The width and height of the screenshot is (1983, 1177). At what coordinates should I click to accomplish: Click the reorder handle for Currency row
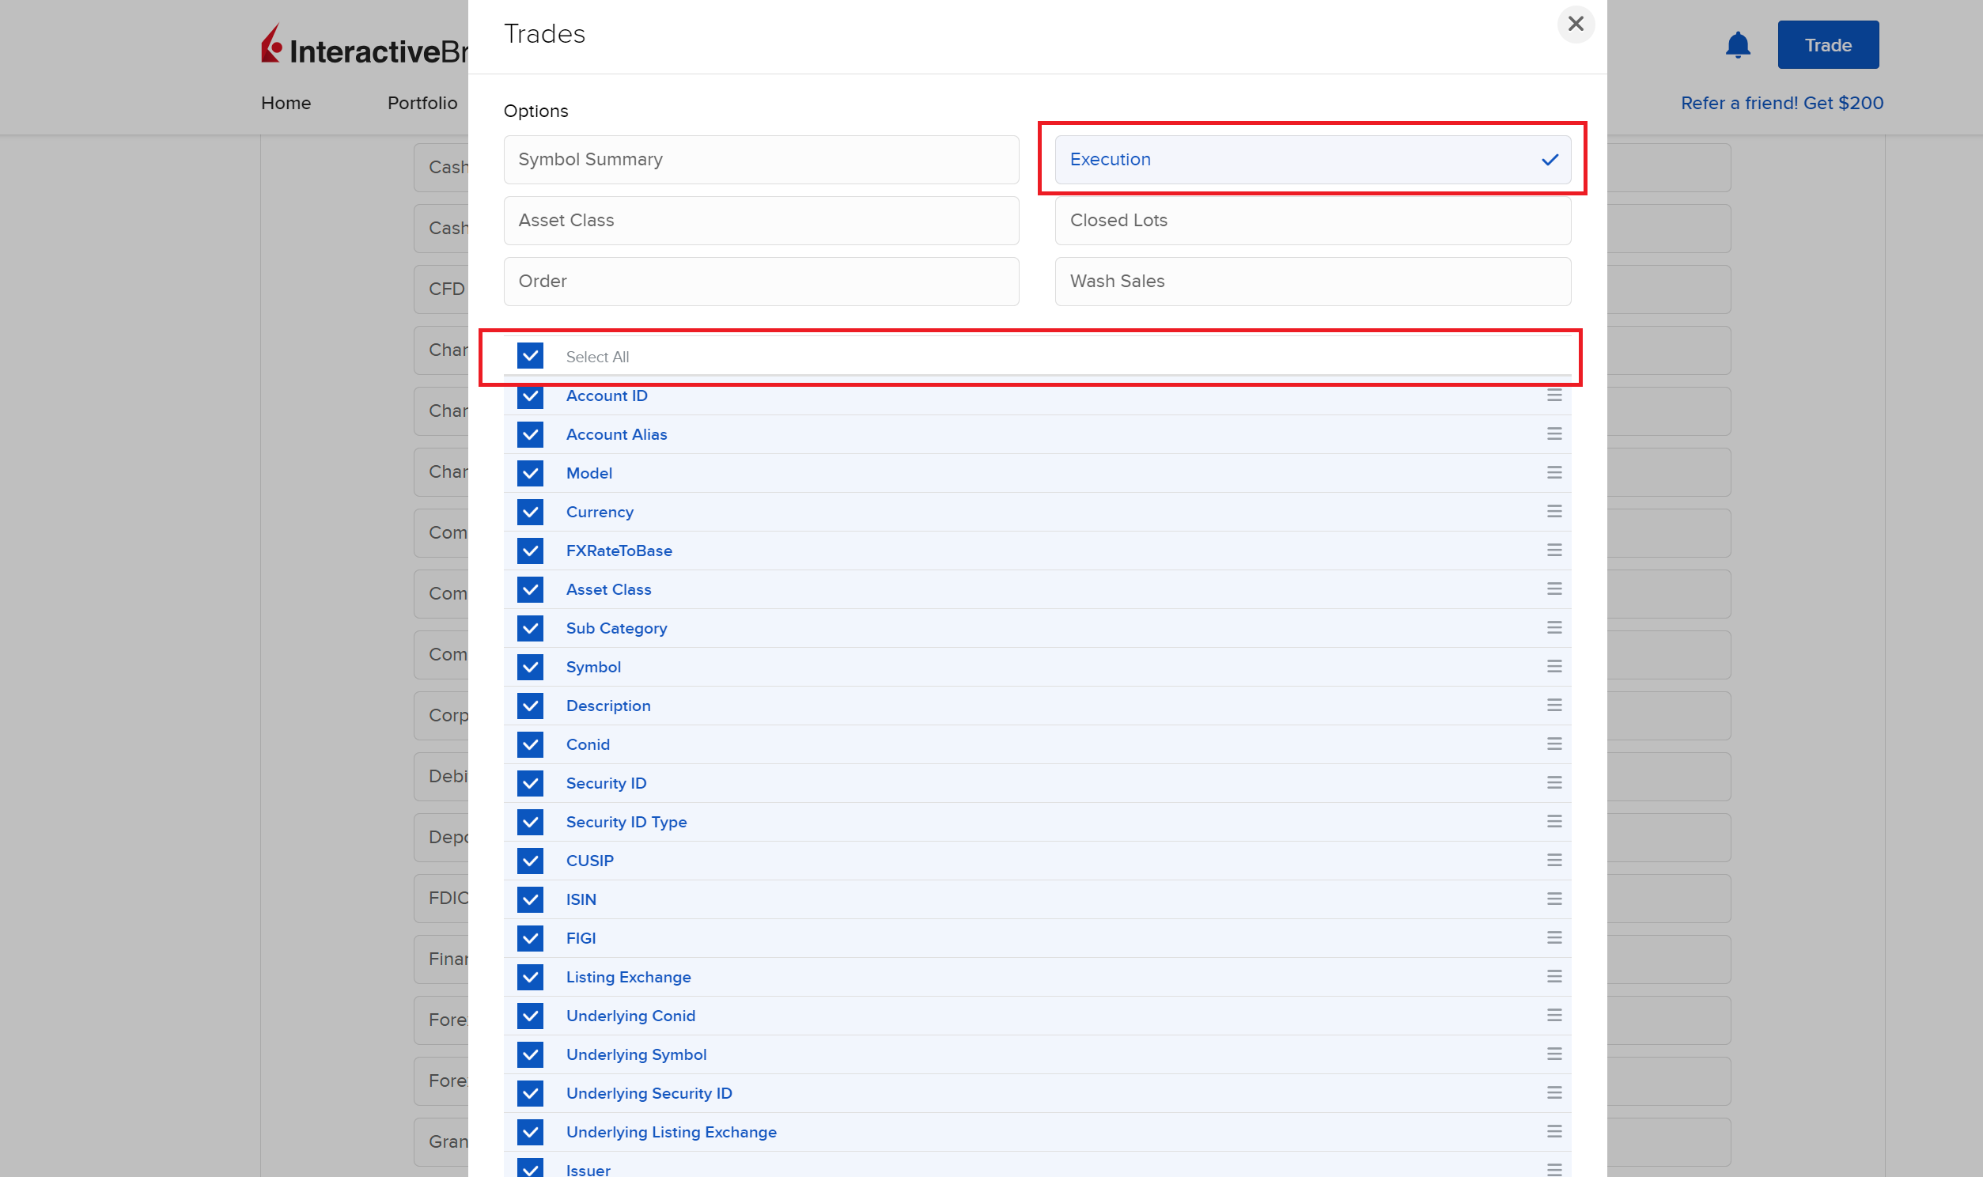coord(1553,512)
